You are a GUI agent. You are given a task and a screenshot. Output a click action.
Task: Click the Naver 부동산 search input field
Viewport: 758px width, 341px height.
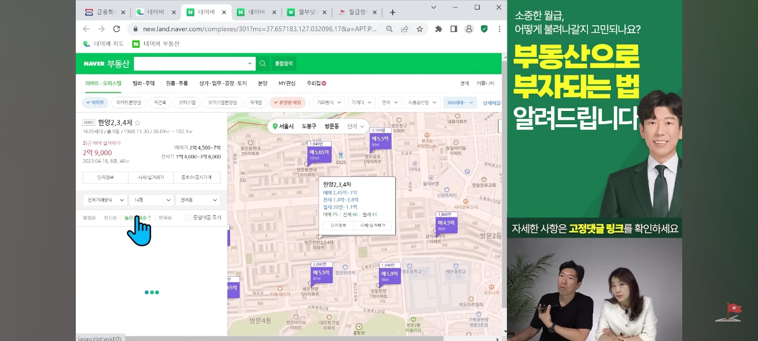point(189,64)
